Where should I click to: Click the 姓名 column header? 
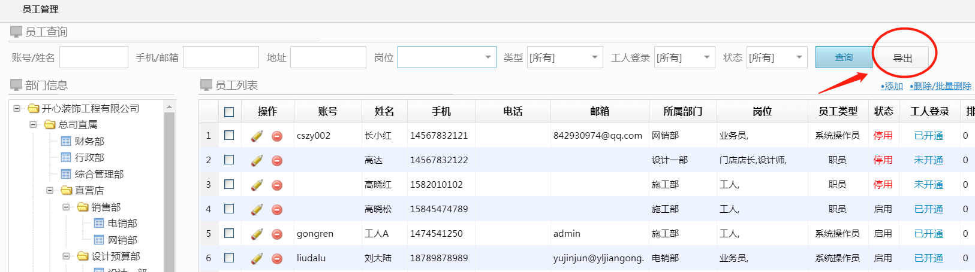384,111
